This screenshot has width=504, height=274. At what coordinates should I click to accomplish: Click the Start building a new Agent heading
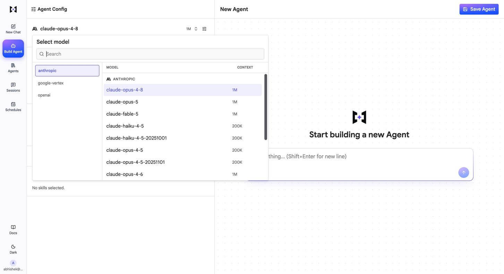pyautogui.click(x=359, y=135)
